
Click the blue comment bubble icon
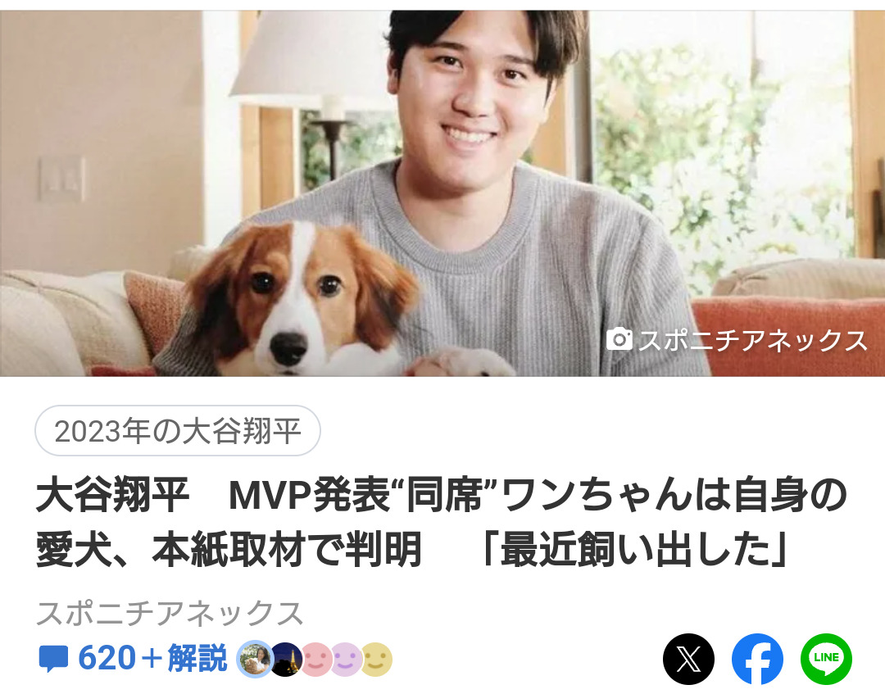(x=53, y=659)
